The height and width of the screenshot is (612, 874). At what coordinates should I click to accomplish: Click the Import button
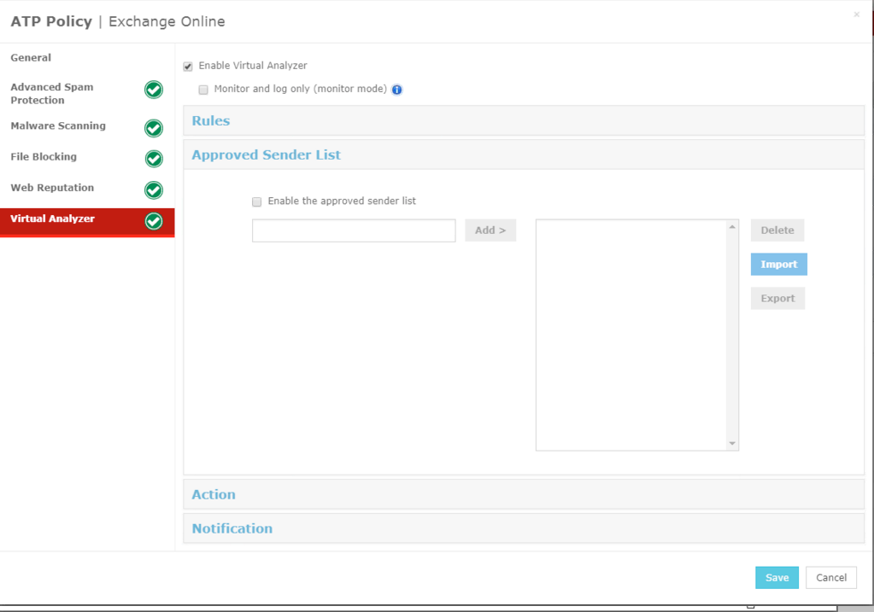coord(778,265)
